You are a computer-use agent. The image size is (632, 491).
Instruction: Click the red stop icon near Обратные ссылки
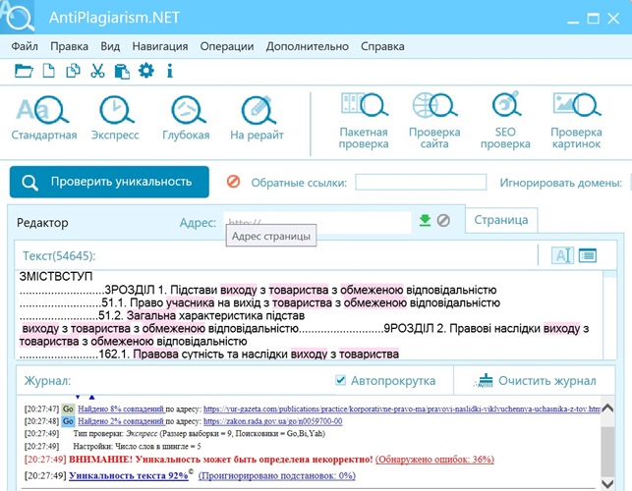(x=233, y=182)
